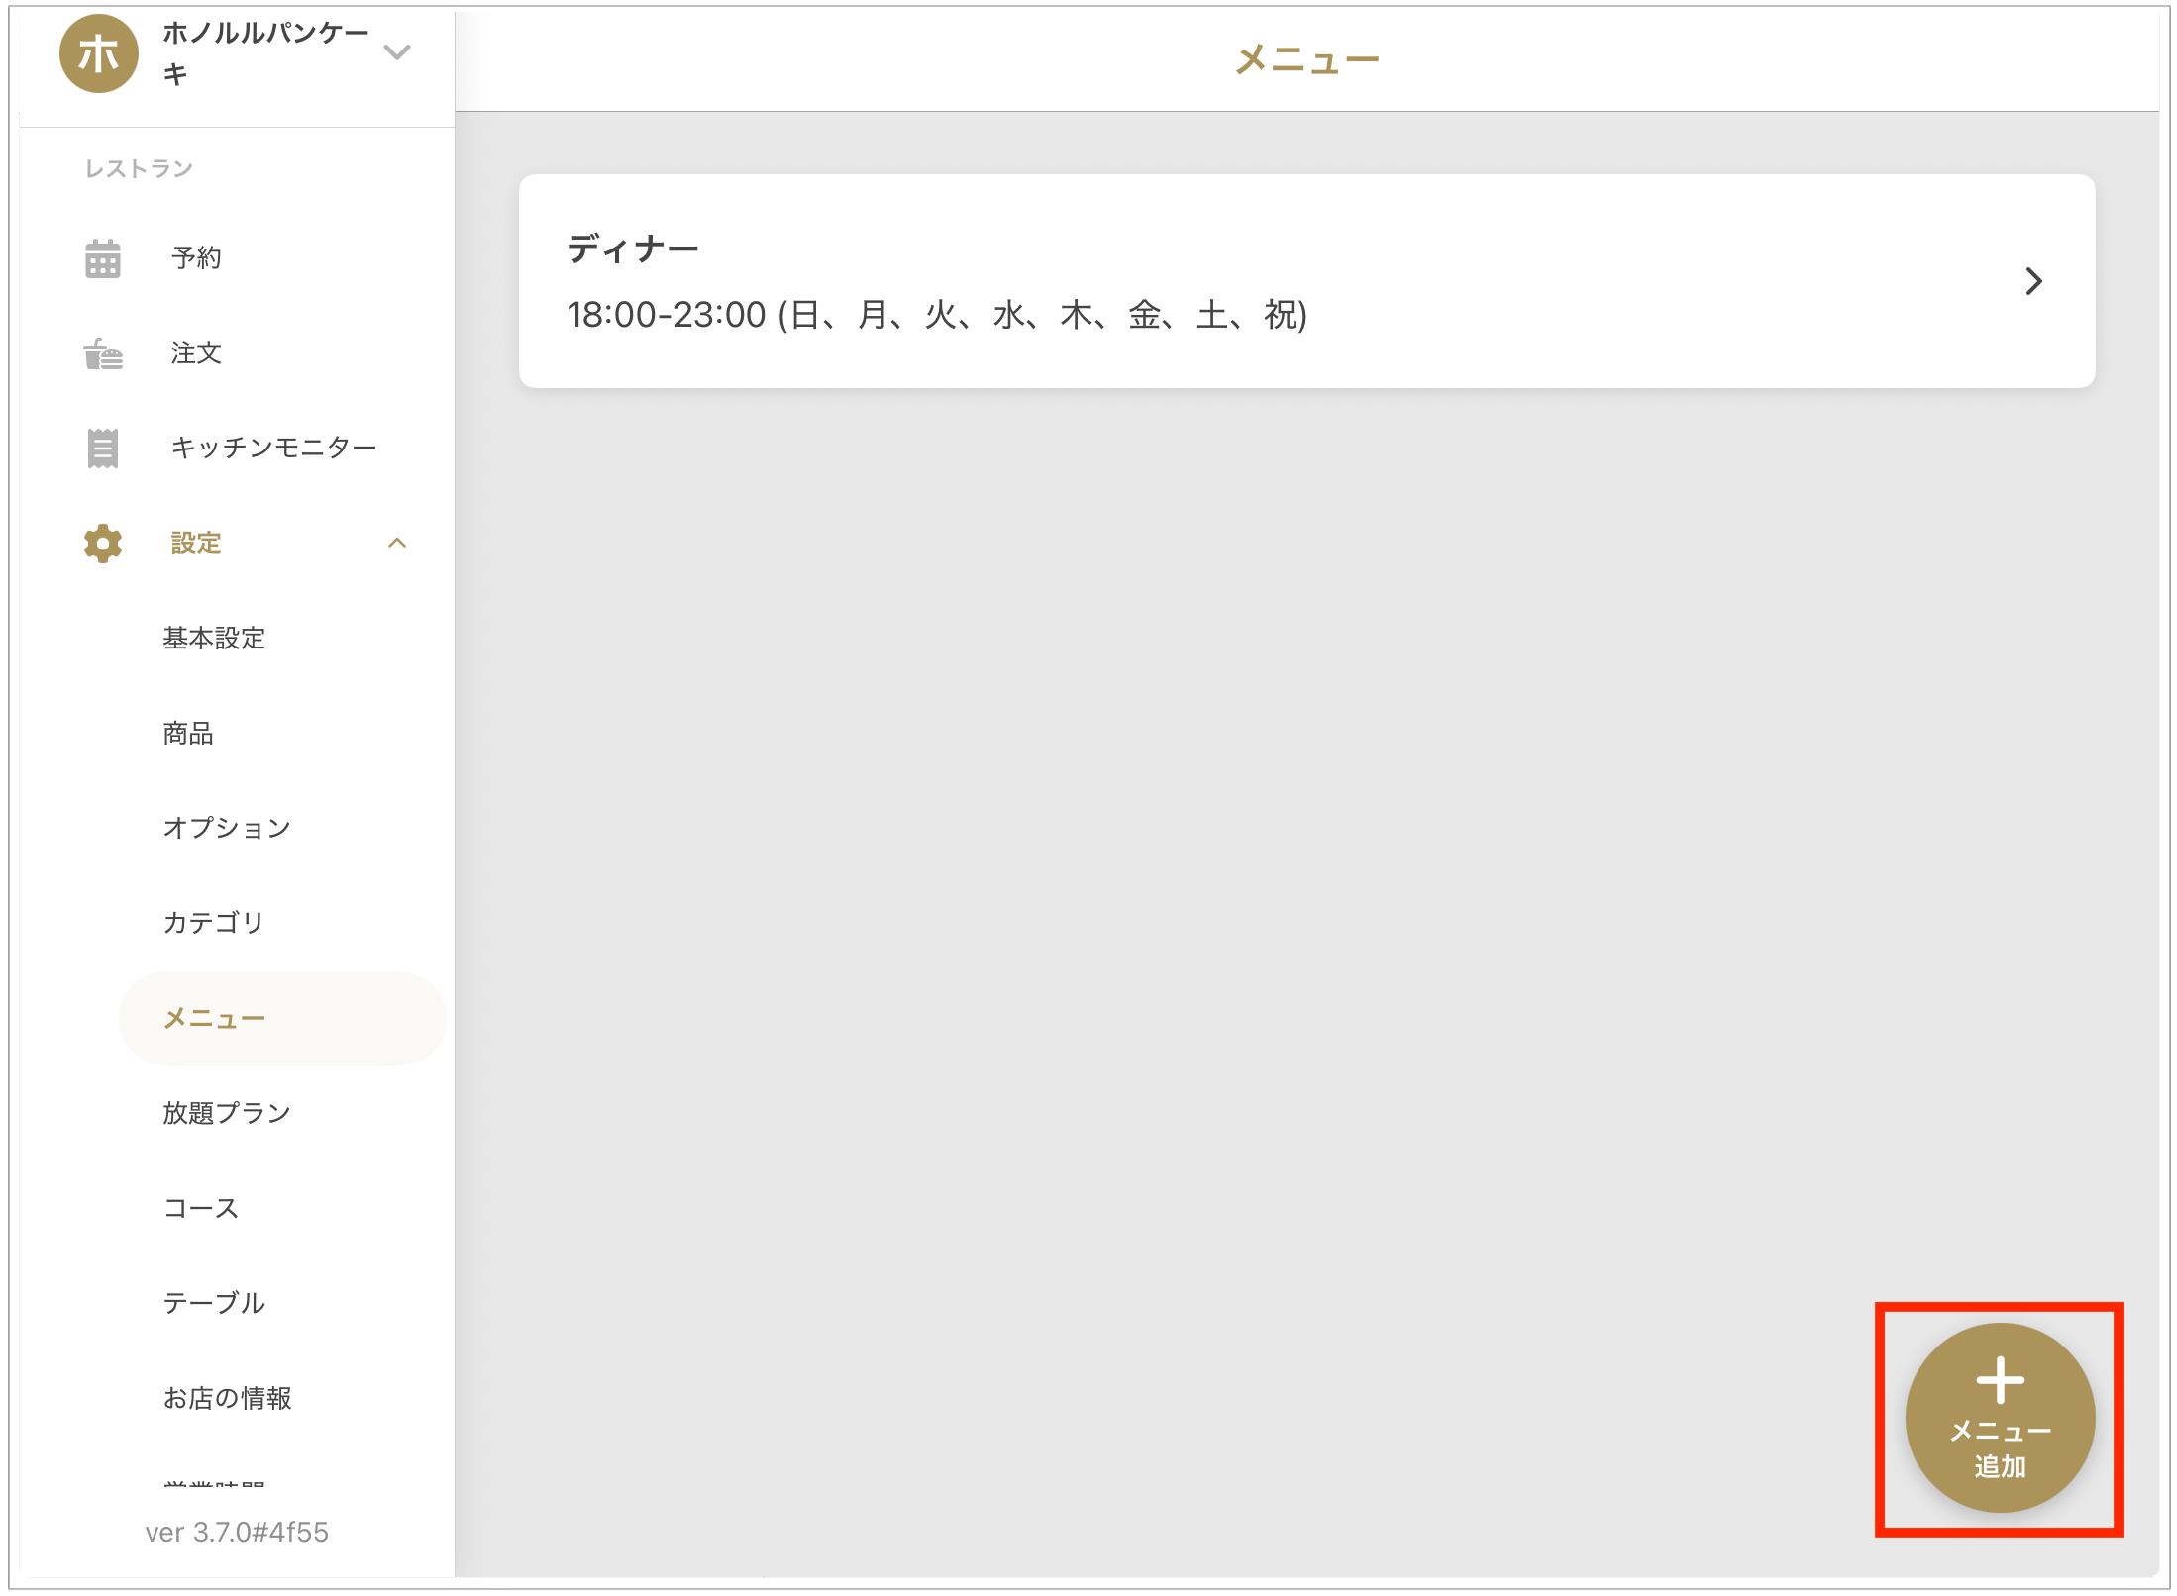The height and width of the screenshot is (1596, 2177).
Task: Click the ホ restaurant avatar icon
Action: pyautogui.click(x=98, y=53)
